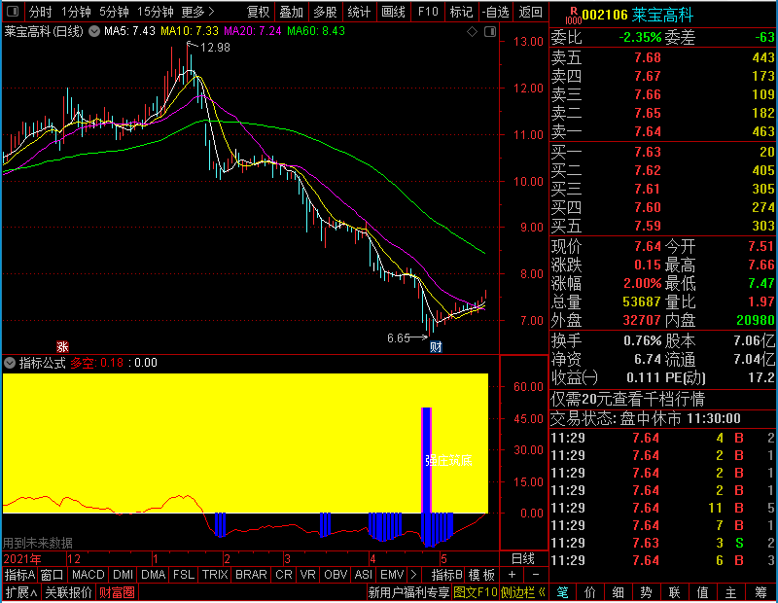Image resolution: width=778 pixels, height=603 pixels.
Task: Click the 卖一 7.64 order row
Action: click(x=663, y=132)
